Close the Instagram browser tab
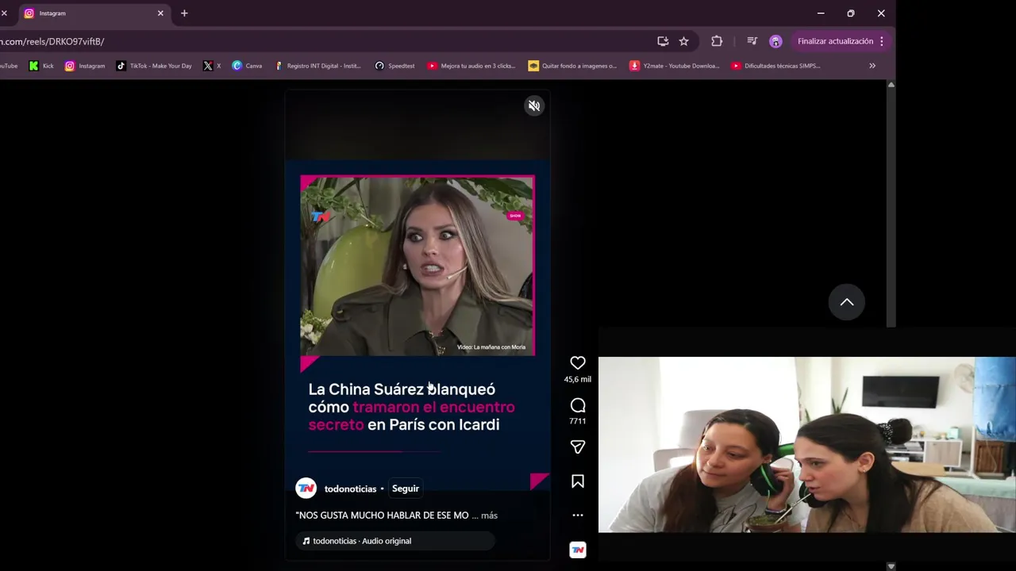 point(160,13)
